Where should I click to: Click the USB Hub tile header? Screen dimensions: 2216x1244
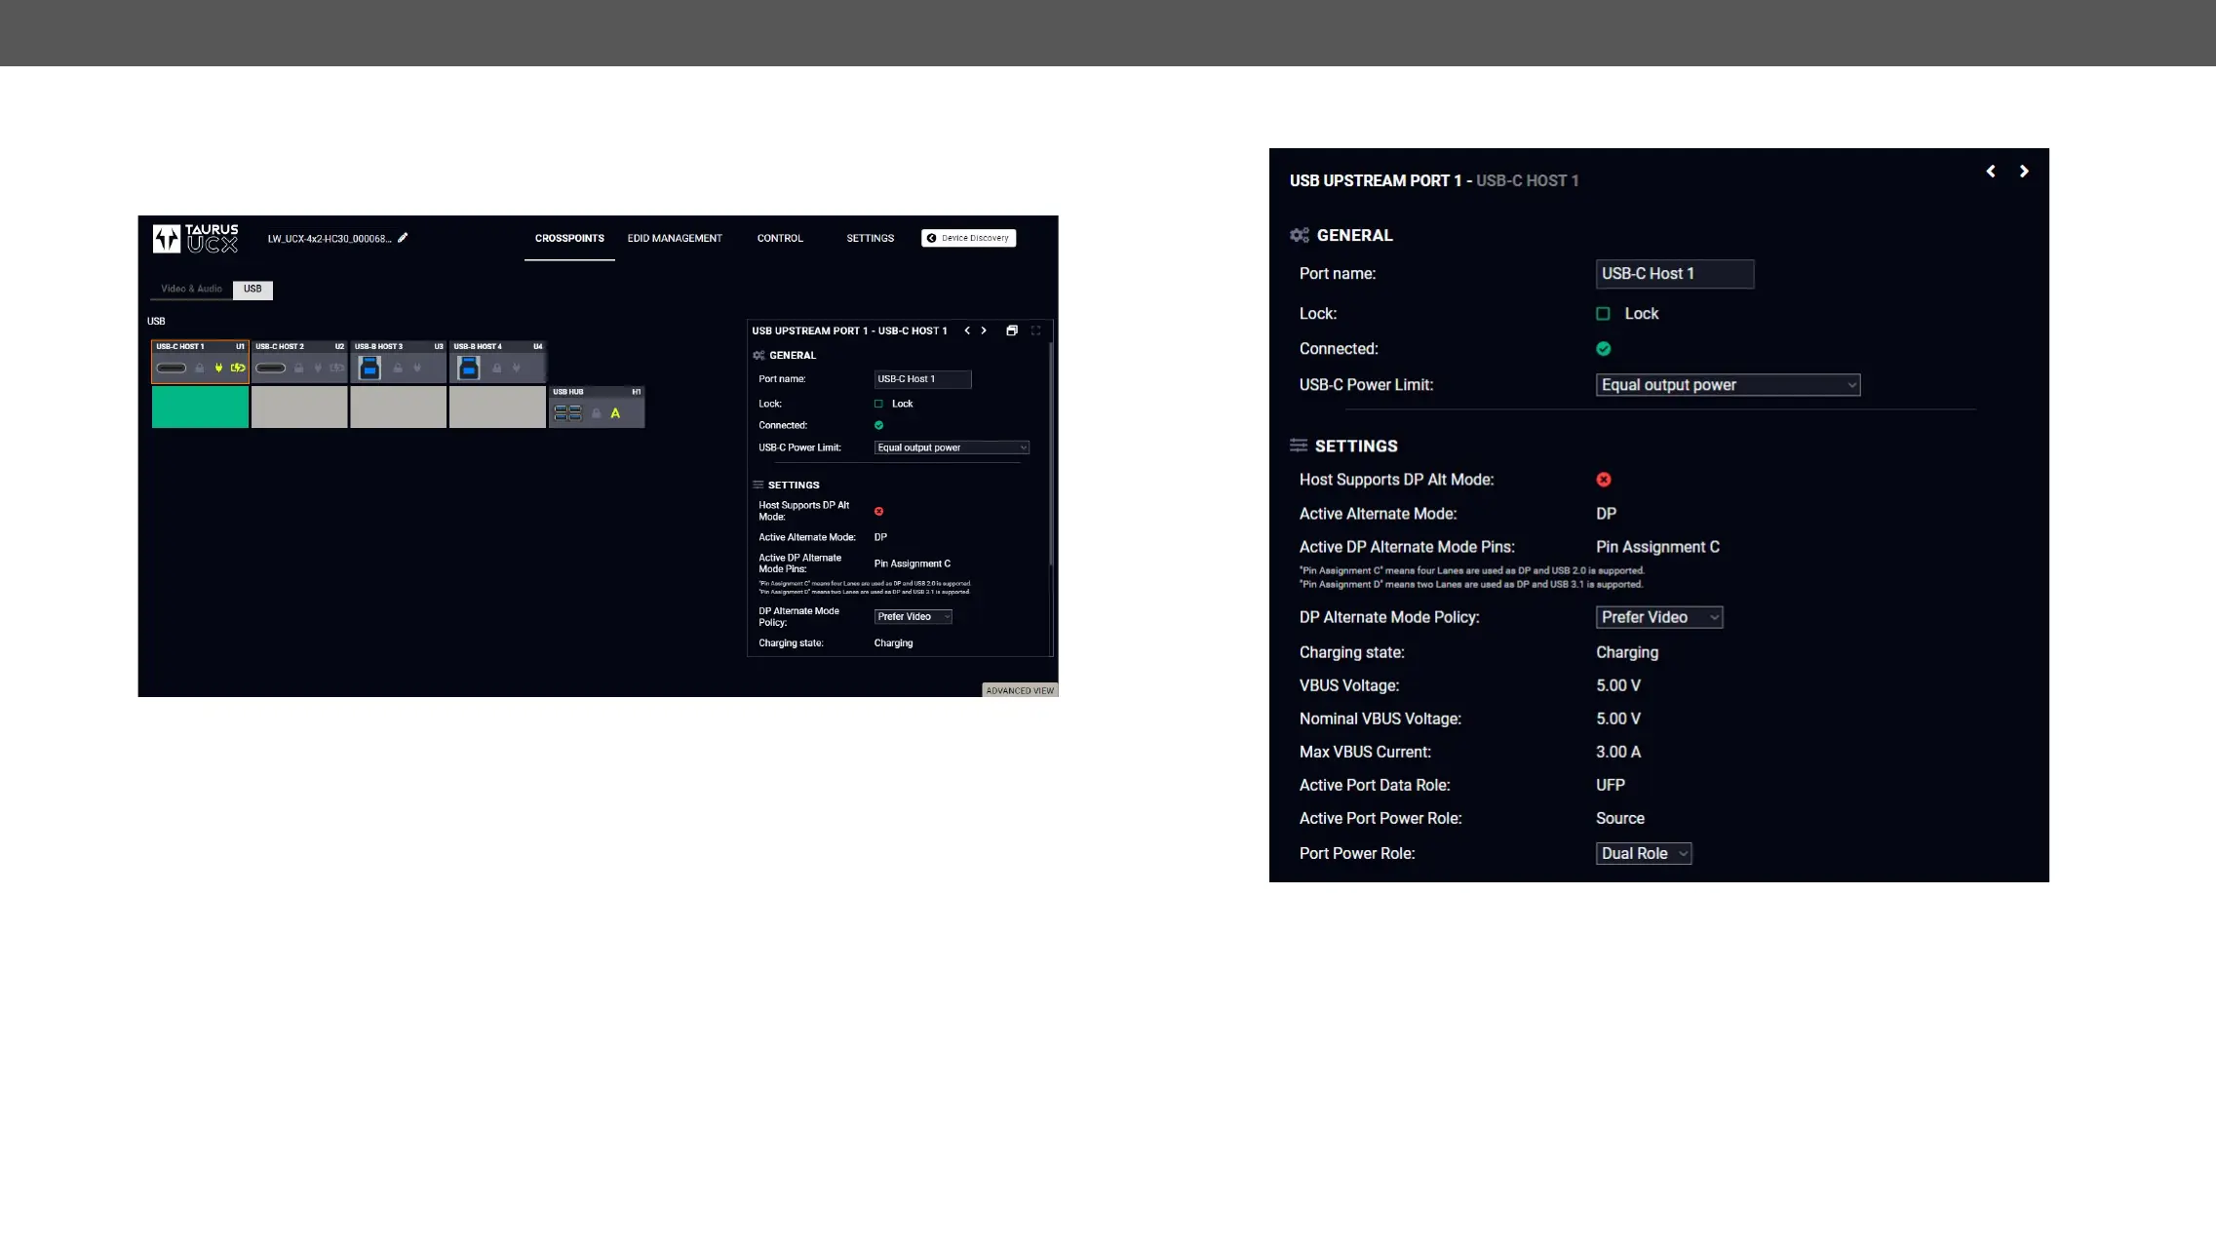pos(597,392)
